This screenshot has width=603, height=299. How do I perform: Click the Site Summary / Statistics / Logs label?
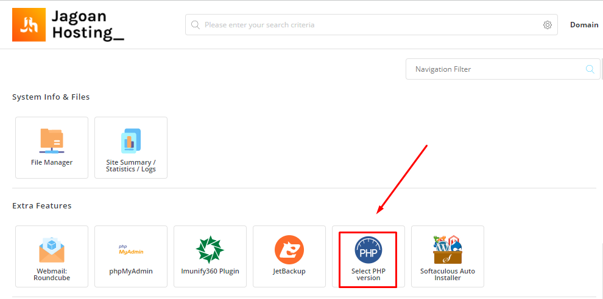tap(131, 166)
